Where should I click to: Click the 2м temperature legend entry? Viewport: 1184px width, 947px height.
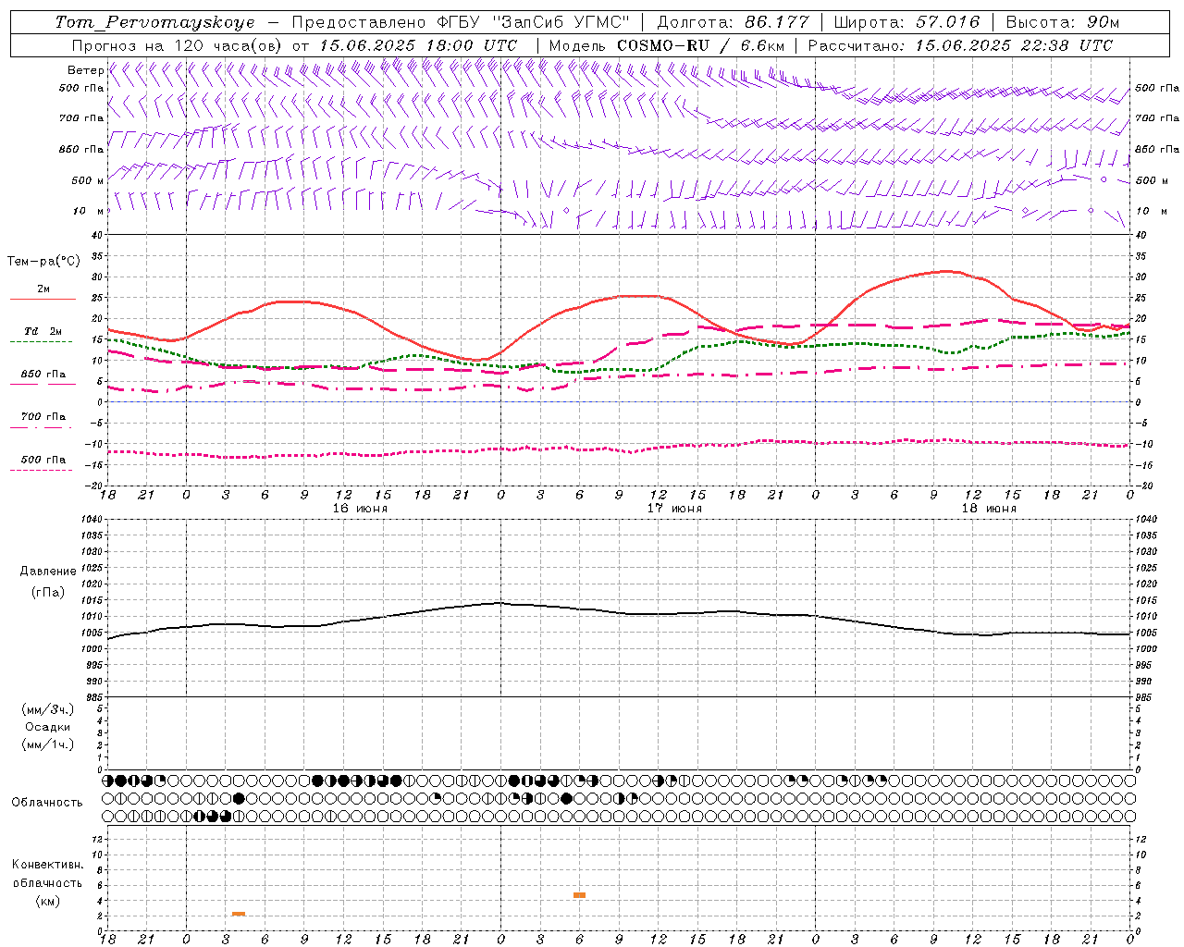coord(43,289)
